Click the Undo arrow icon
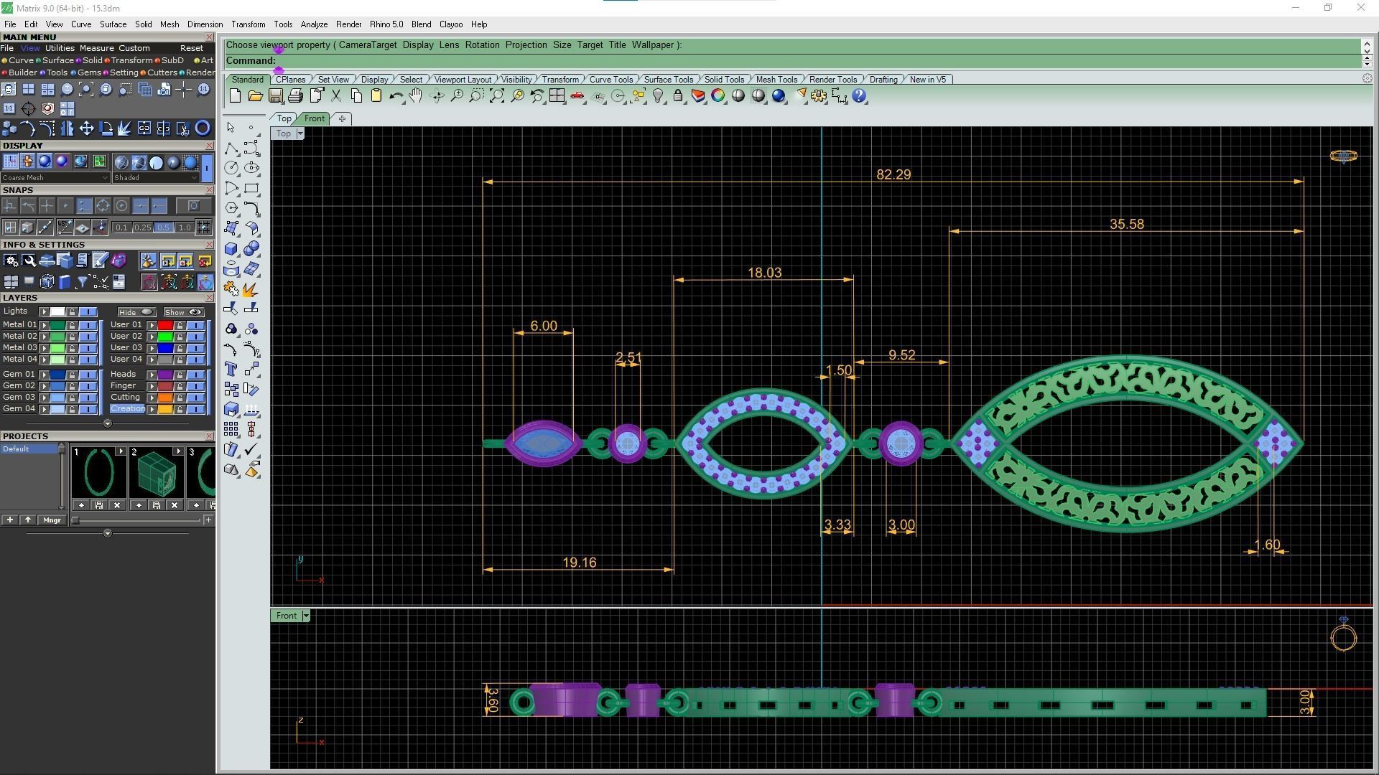The image size is (1379, 775). (x=396, y=96)
